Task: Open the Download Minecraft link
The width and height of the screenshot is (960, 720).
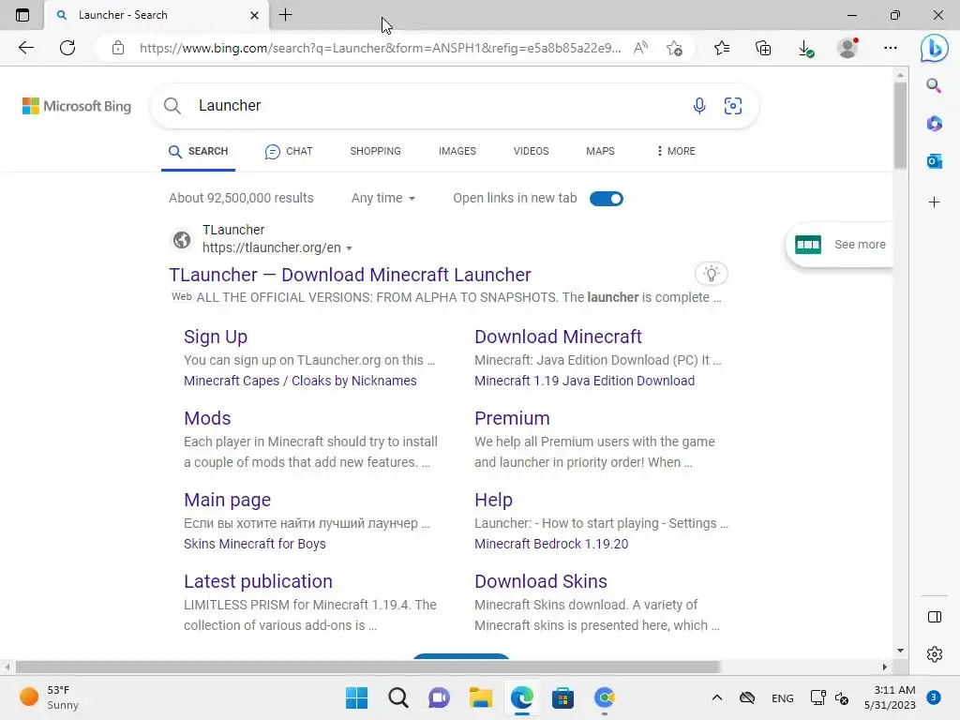Action: [x=558, y=337]
